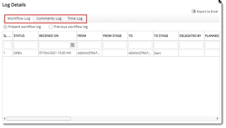
Task: Focus the STATUS filter input box
Action: pyautogui.click(x=26, y=45)
